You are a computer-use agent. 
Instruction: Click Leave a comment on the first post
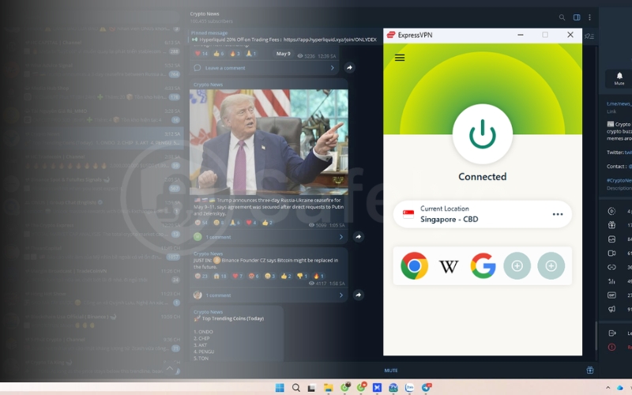click(x=225, y=68)
